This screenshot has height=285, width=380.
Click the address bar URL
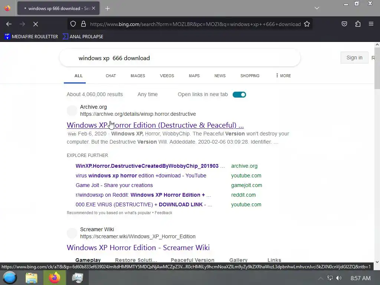point(195,24)
